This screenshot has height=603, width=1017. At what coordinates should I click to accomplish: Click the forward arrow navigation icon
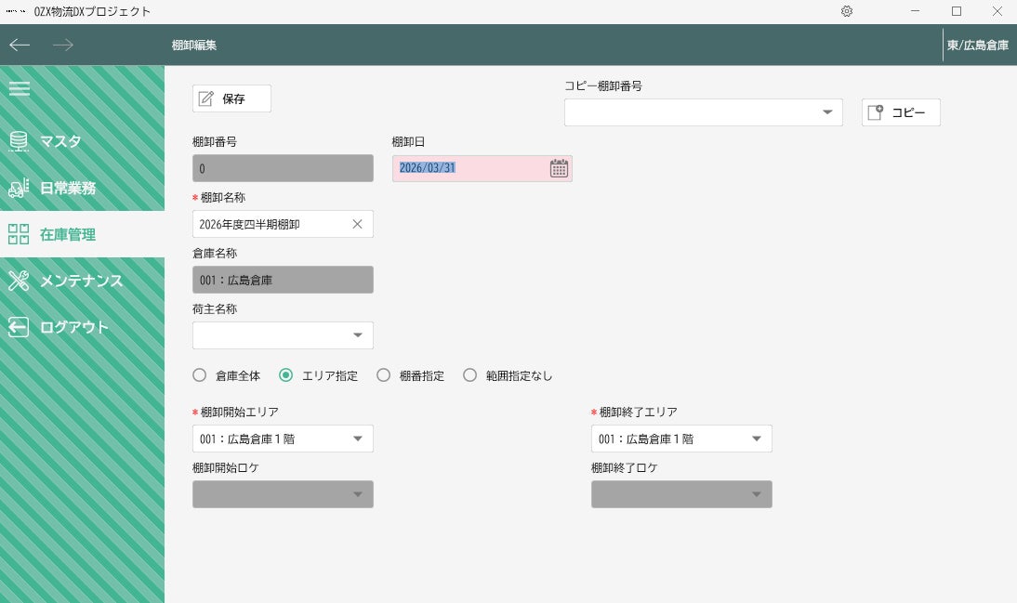63,45
